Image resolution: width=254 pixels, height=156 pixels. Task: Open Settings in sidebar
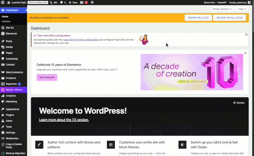coord(14,132)
